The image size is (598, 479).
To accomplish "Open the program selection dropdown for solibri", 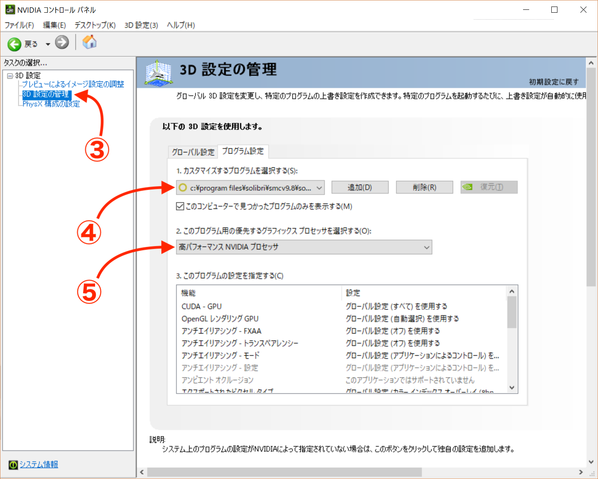I will 250,188.
